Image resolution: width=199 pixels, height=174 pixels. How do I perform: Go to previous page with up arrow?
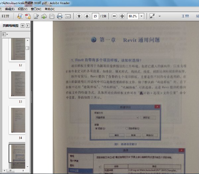click(x=79, y=16)
